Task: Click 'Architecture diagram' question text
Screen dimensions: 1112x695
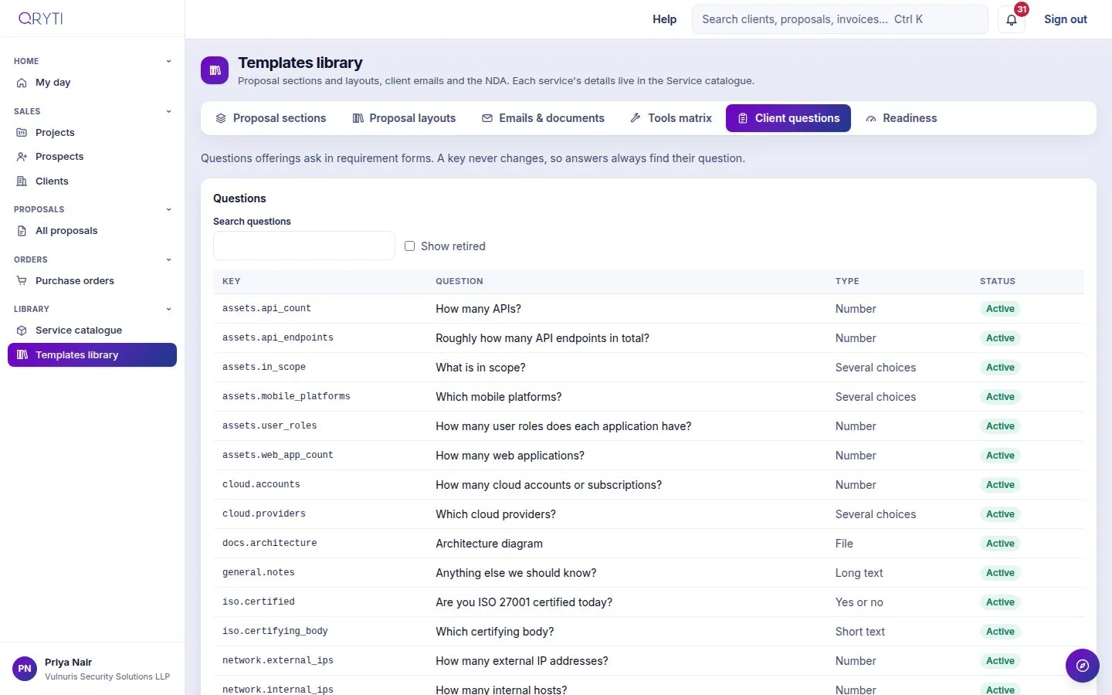Action: [x=489, y=544]
